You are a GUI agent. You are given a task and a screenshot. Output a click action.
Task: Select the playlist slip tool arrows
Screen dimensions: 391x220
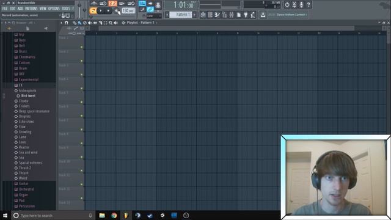tap(95, 23)
